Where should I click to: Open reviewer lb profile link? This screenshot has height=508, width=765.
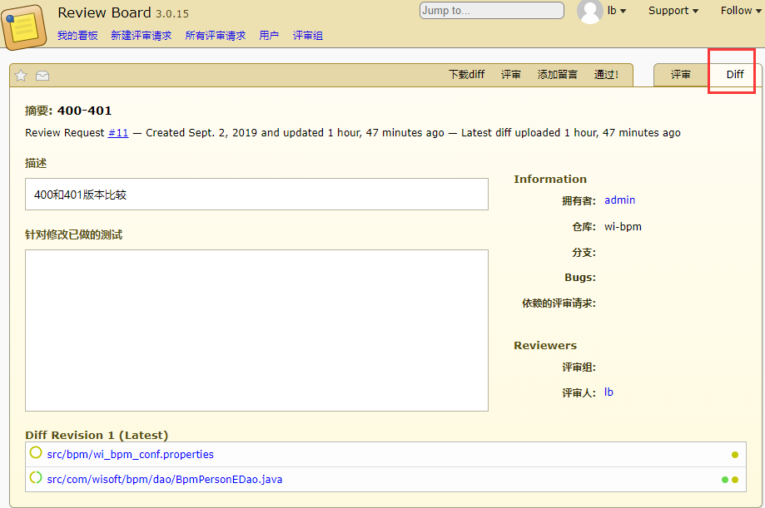pos(609,392)
